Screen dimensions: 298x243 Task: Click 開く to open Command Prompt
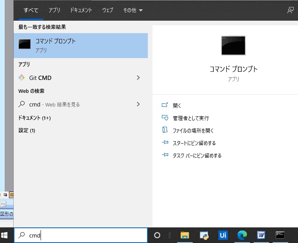[x=177, y=106]
